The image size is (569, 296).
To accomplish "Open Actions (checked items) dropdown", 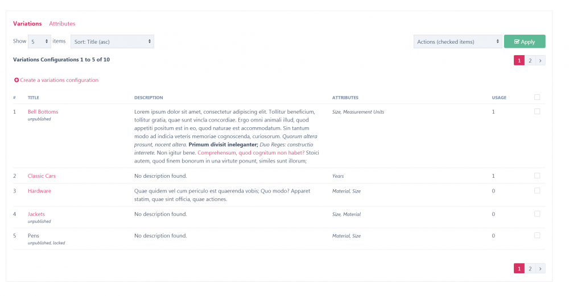I will (457, 41).
